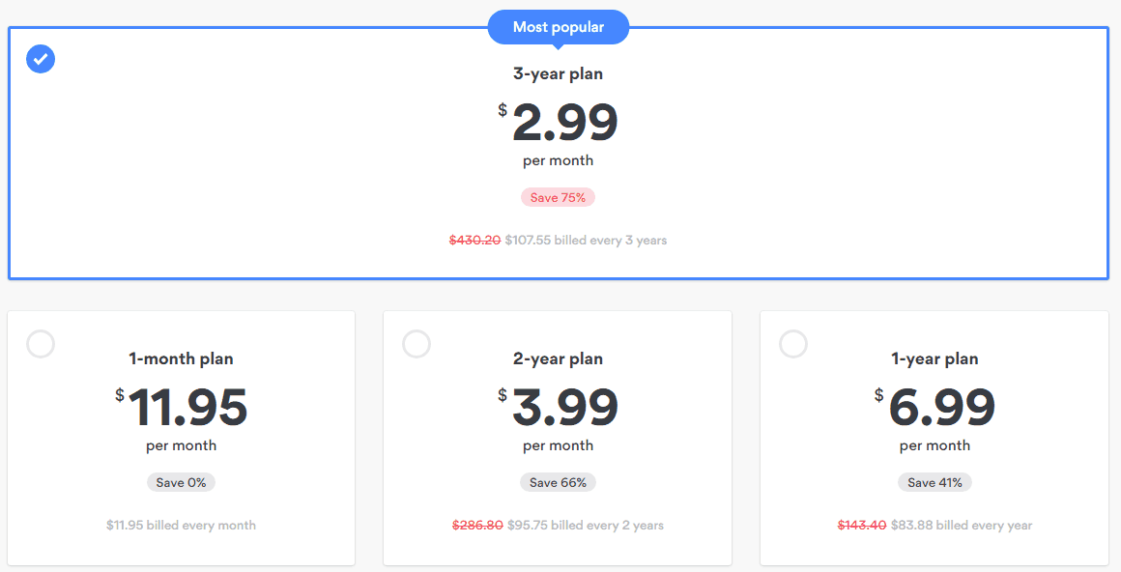The width and height of the screenshot is (1121, 572).
Task: Click "$95.75 billed every 2 years" text
Action: [586, 526]
